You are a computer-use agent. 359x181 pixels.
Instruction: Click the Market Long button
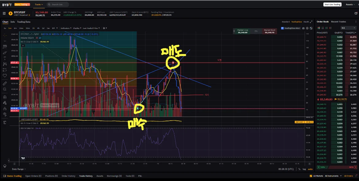coord(242,31)
